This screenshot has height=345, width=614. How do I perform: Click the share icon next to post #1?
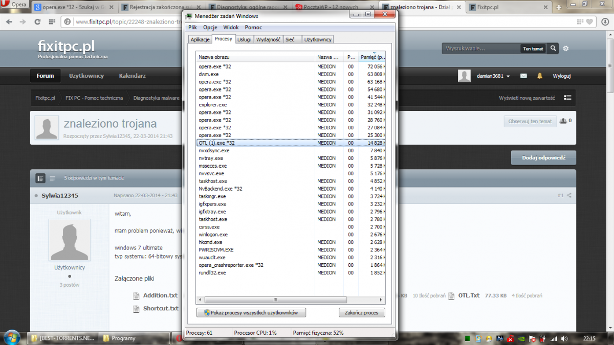click(569, 196)
